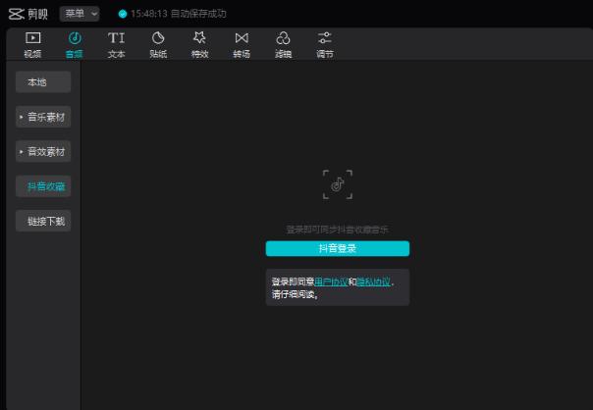Select the 抖音收藏 sidebar item
The height and width of the screenshot is (410, 593).
(43, 186)
